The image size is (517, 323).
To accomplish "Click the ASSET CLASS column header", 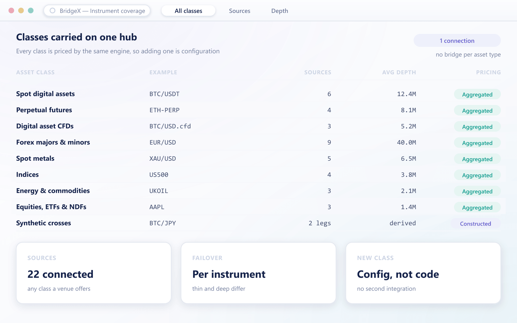I will (x=35, y=72).
